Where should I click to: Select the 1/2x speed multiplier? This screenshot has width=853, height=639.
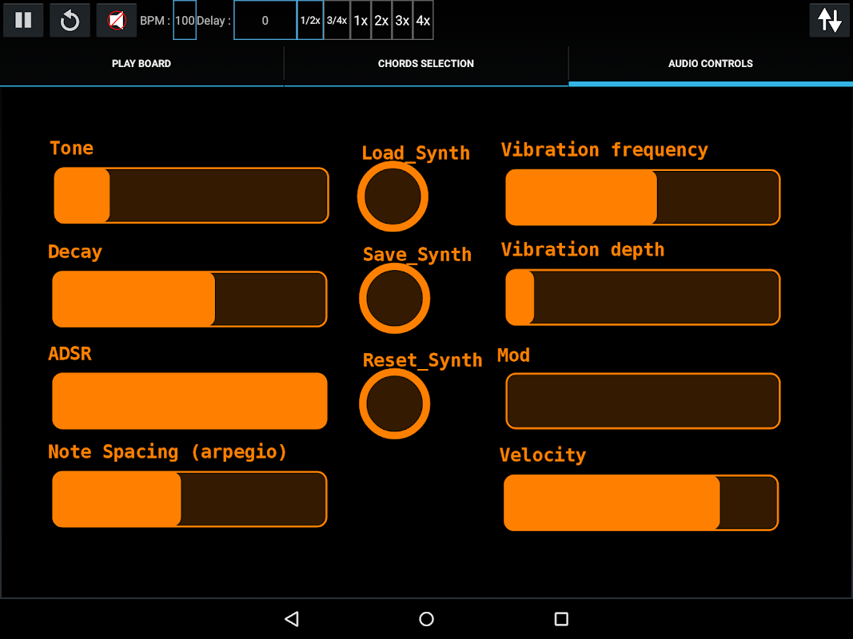[310, 20]
